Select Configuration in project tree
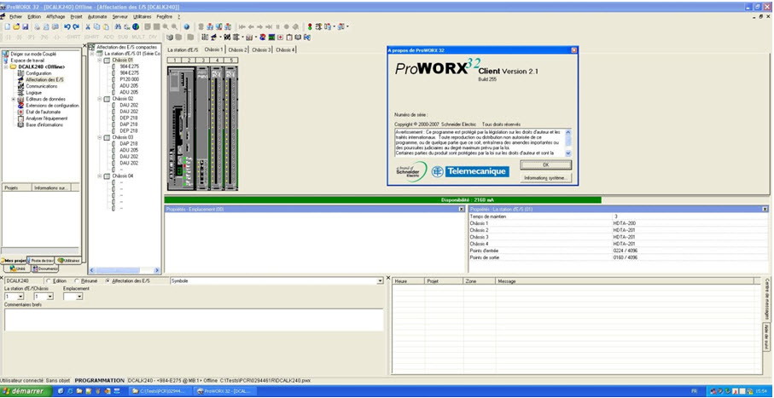Screen dimensions: 774x398 tap(38, 73)
